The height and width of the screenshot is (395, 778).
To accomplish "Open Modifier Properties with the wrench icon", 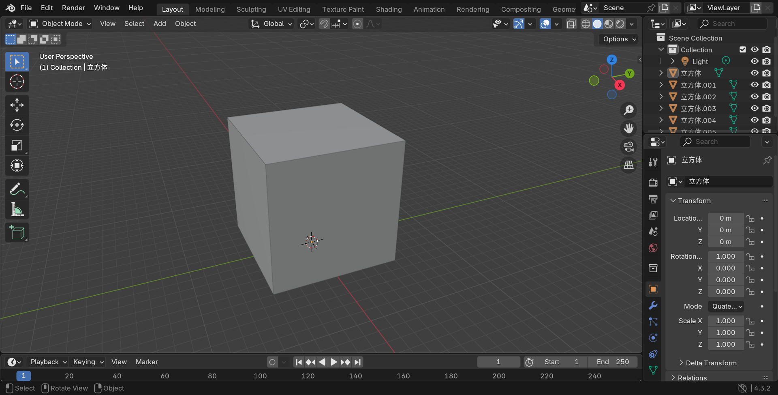I will coord(653,305).
